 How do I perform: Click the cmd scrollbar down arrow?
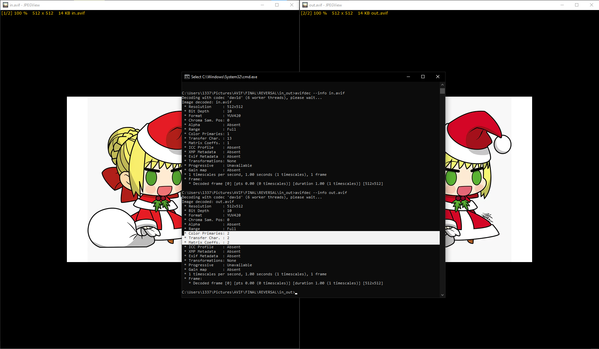tap(442, 295)
